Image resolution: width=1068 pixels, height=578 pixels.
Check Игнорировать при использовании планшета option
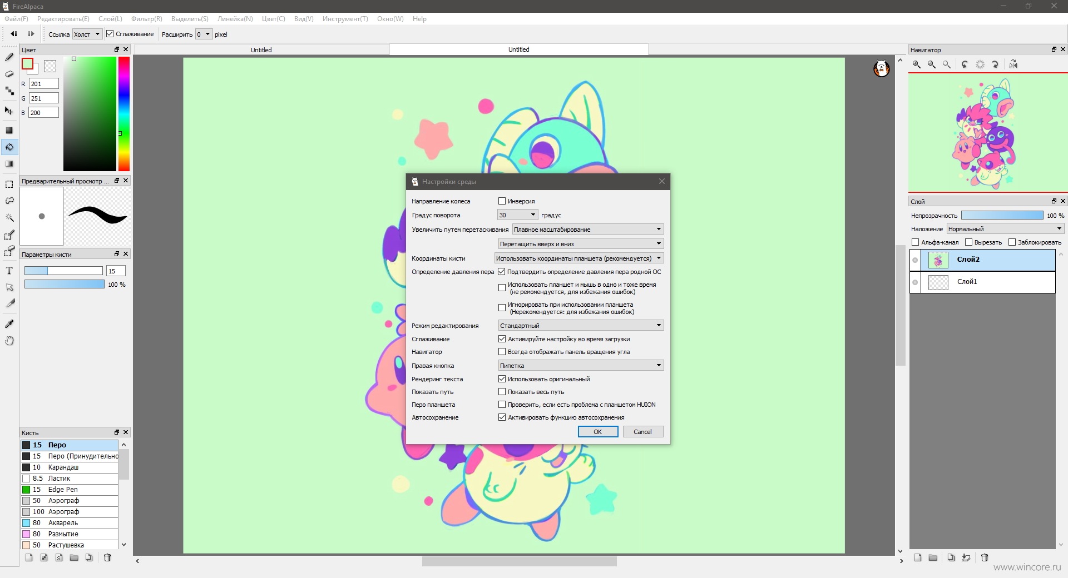(502, 308)
